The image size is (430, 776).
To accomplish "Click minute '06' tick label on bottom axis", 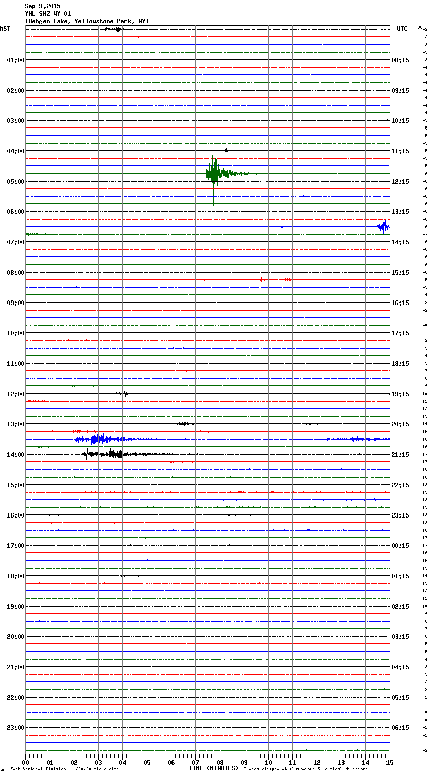I will pos(171,763).
